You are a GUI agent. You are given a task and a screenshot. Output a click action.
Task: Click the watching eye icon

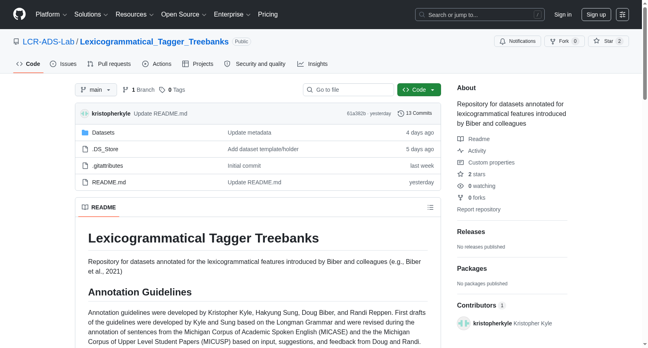[x=460, y=186]
